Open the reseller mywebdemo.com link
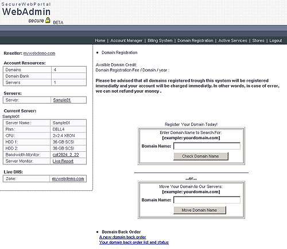 point(39,53)
